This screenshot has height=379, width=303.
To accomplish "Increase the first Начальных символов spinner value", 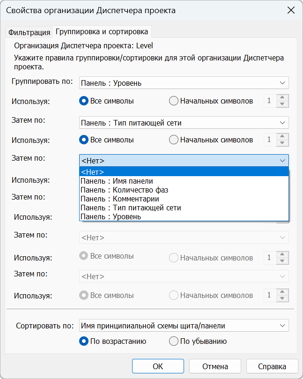I will (x=282, y=98).
